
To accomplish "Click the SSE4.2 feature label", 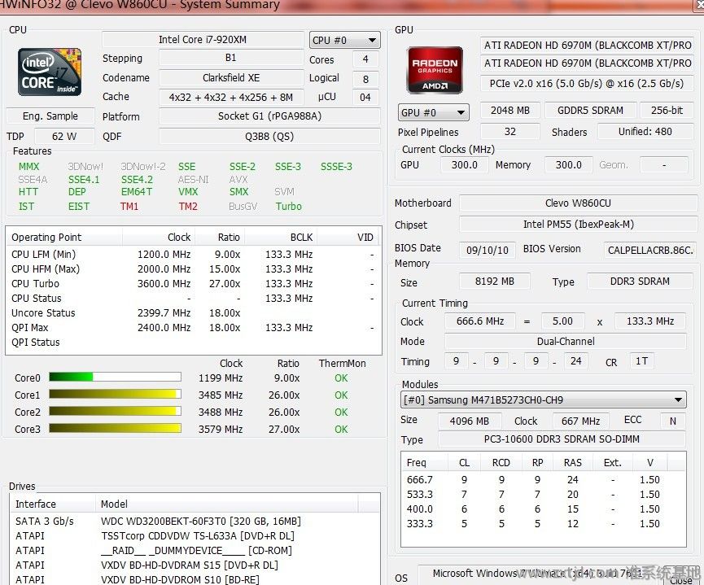I will (137, 180).
